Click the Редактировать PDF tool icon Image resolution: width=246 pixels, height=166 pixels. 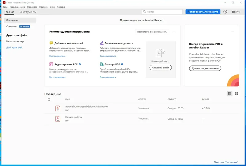point(51,64)
